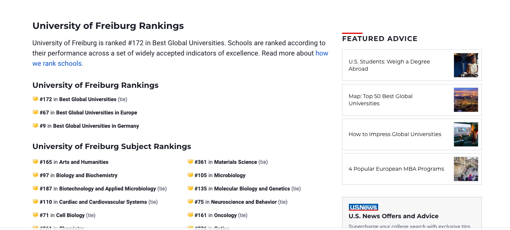The image size is (510, 230).
Task: Click badge icon beside Cell Biology ranking
Action: point(35,215)
